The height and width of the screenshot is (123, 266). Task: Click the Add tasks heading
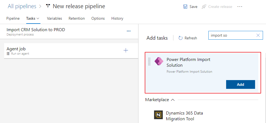coord(157,38)
